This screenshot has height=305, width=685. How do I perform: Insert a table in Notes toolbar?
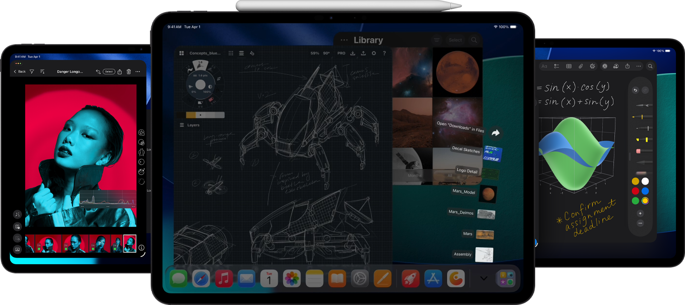pos(569,66)
